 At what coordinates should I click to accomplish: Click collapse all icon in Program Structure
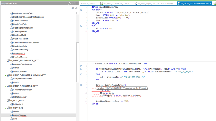pyautogui.click(x=76, y=8)
